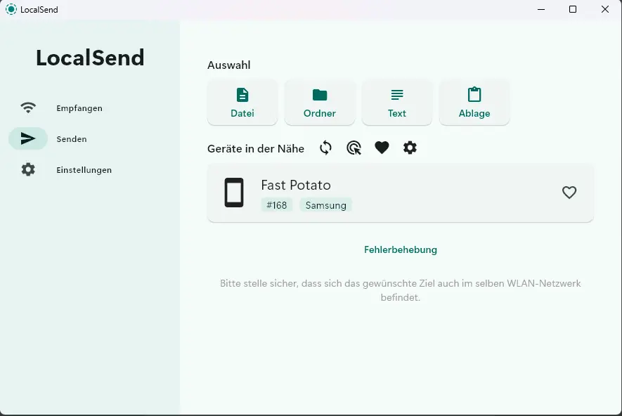
Task: Click the Samsung device tag
Action: [x=325, y=205]
